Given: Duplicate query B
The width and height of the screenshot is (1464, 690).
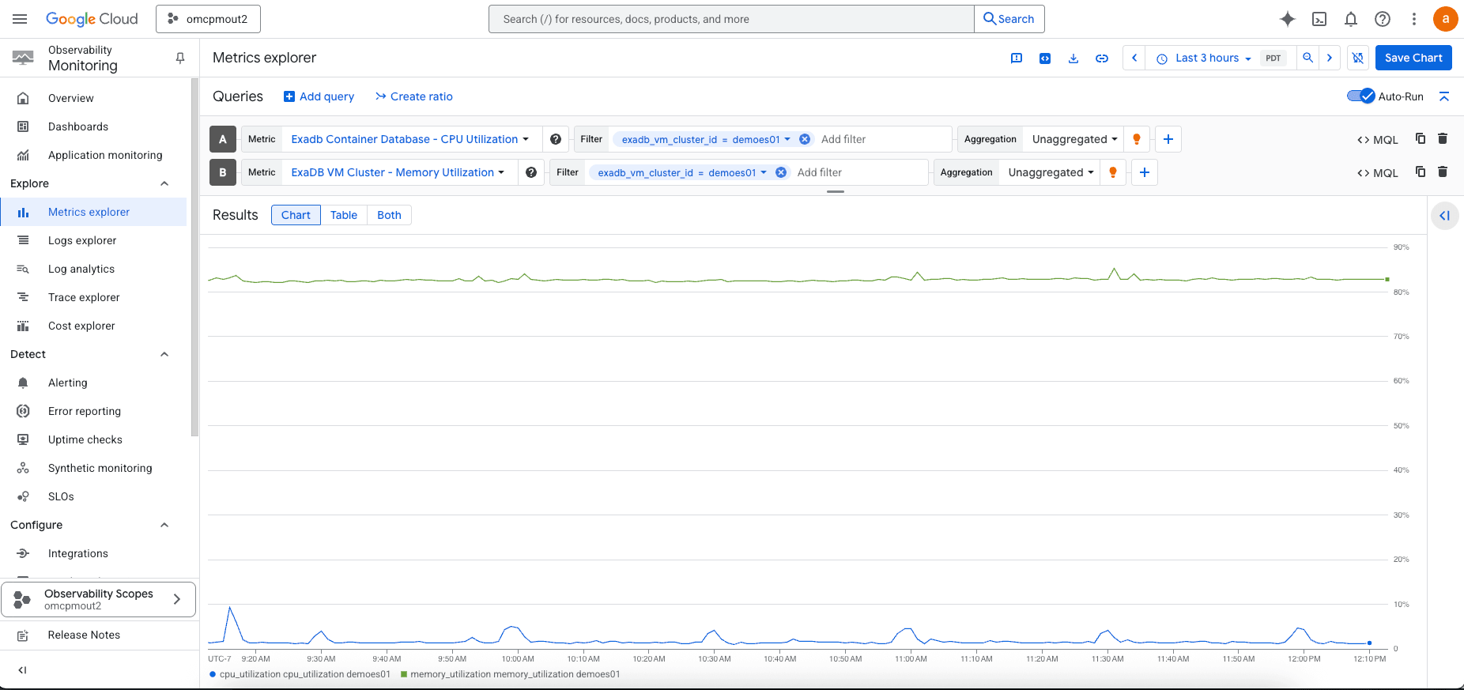Looking at the screenshot, I should pyautogui.click(x=1421, y=172).
